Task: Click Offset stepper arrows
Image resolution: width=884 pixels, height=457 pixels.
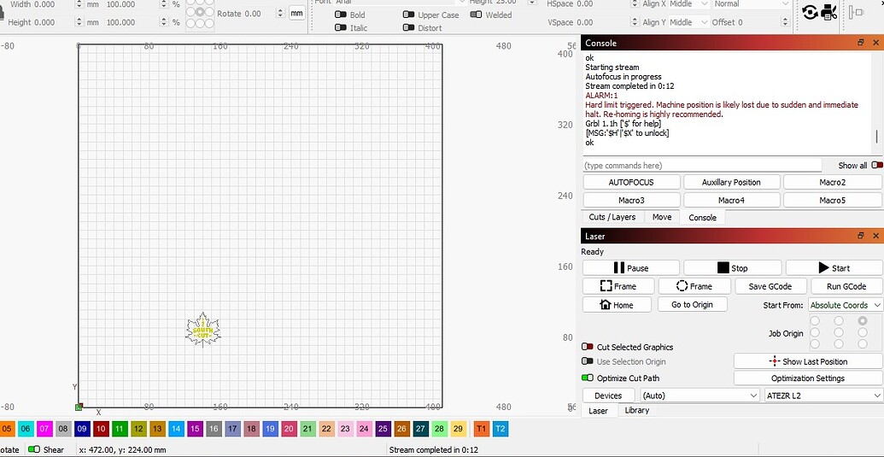Action: (x=785, y=22)
